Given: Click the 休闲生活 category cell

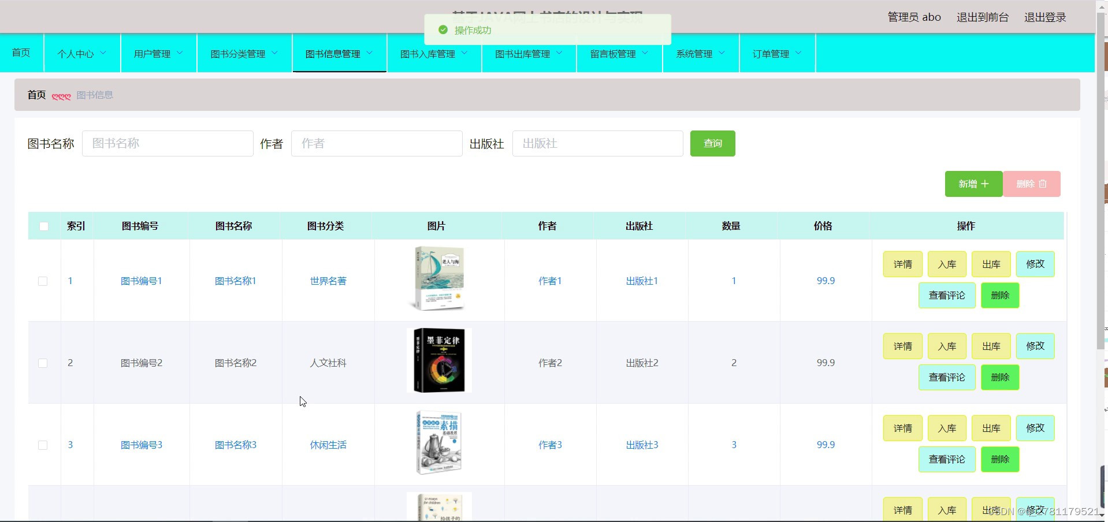Looking at the screenshot, I should pos(328,445).
